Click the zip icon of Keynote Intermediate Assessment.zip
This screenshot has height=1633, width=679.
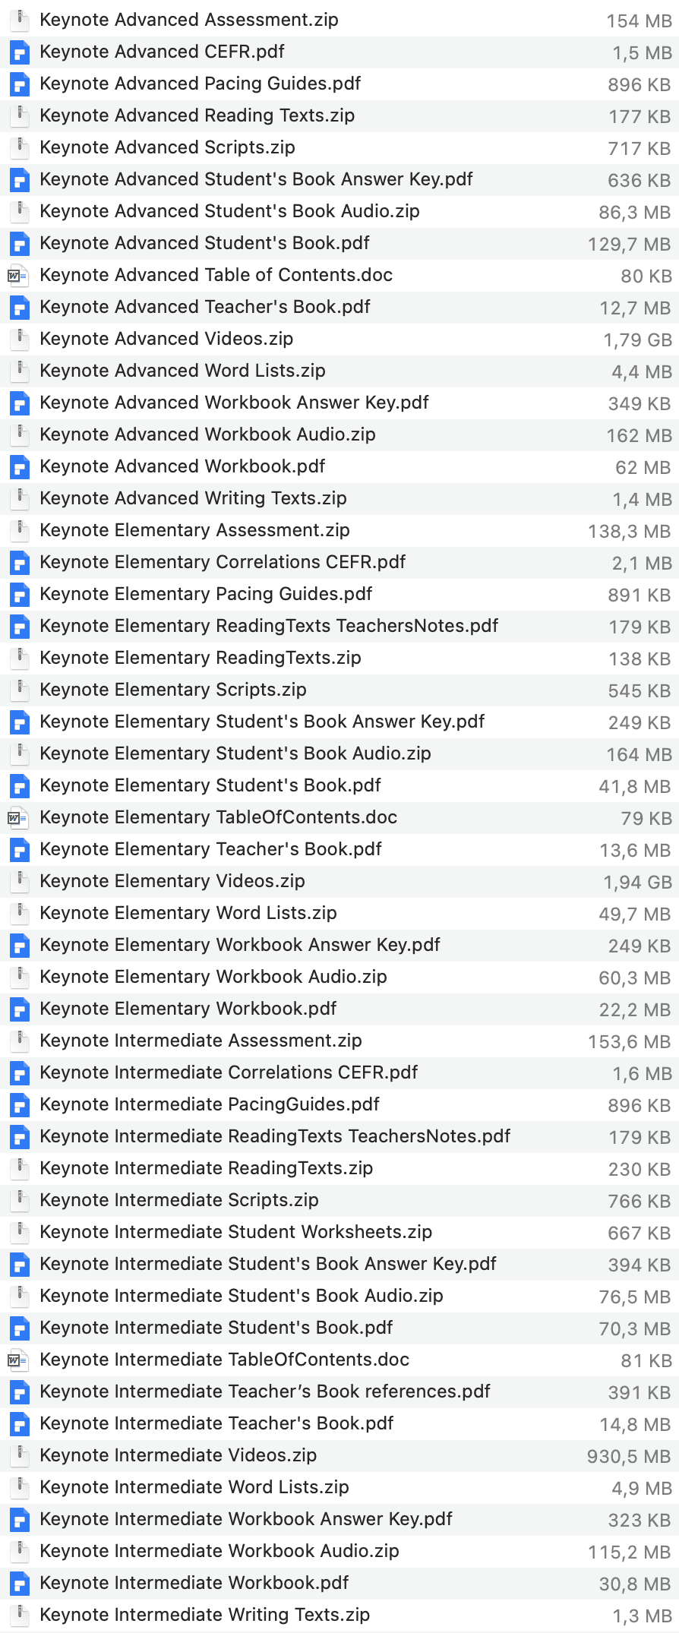pyautogui.click(x=19, y=1041)
